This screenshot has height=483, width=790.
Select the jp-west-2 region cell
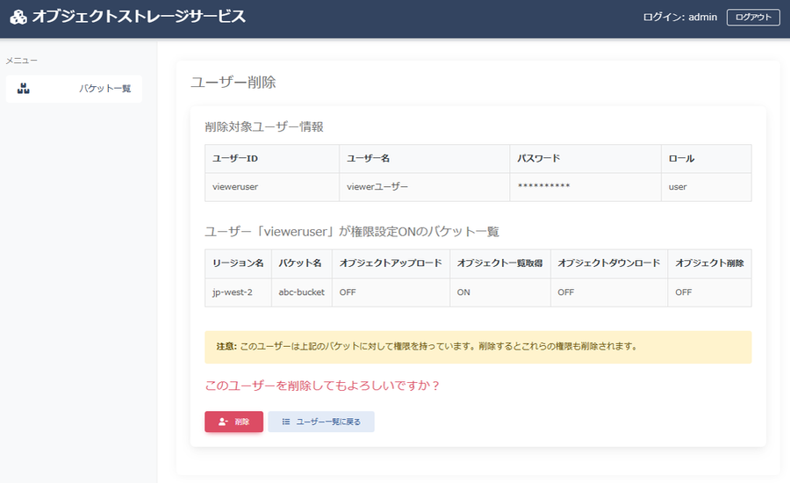[x=238, y=292]
